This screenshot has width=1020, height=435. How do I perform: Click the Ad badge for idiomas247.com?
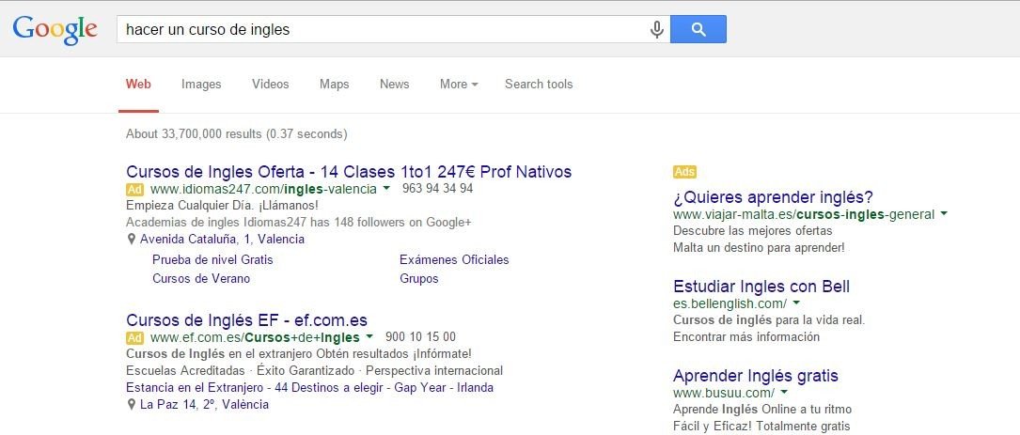coord(134,189)
